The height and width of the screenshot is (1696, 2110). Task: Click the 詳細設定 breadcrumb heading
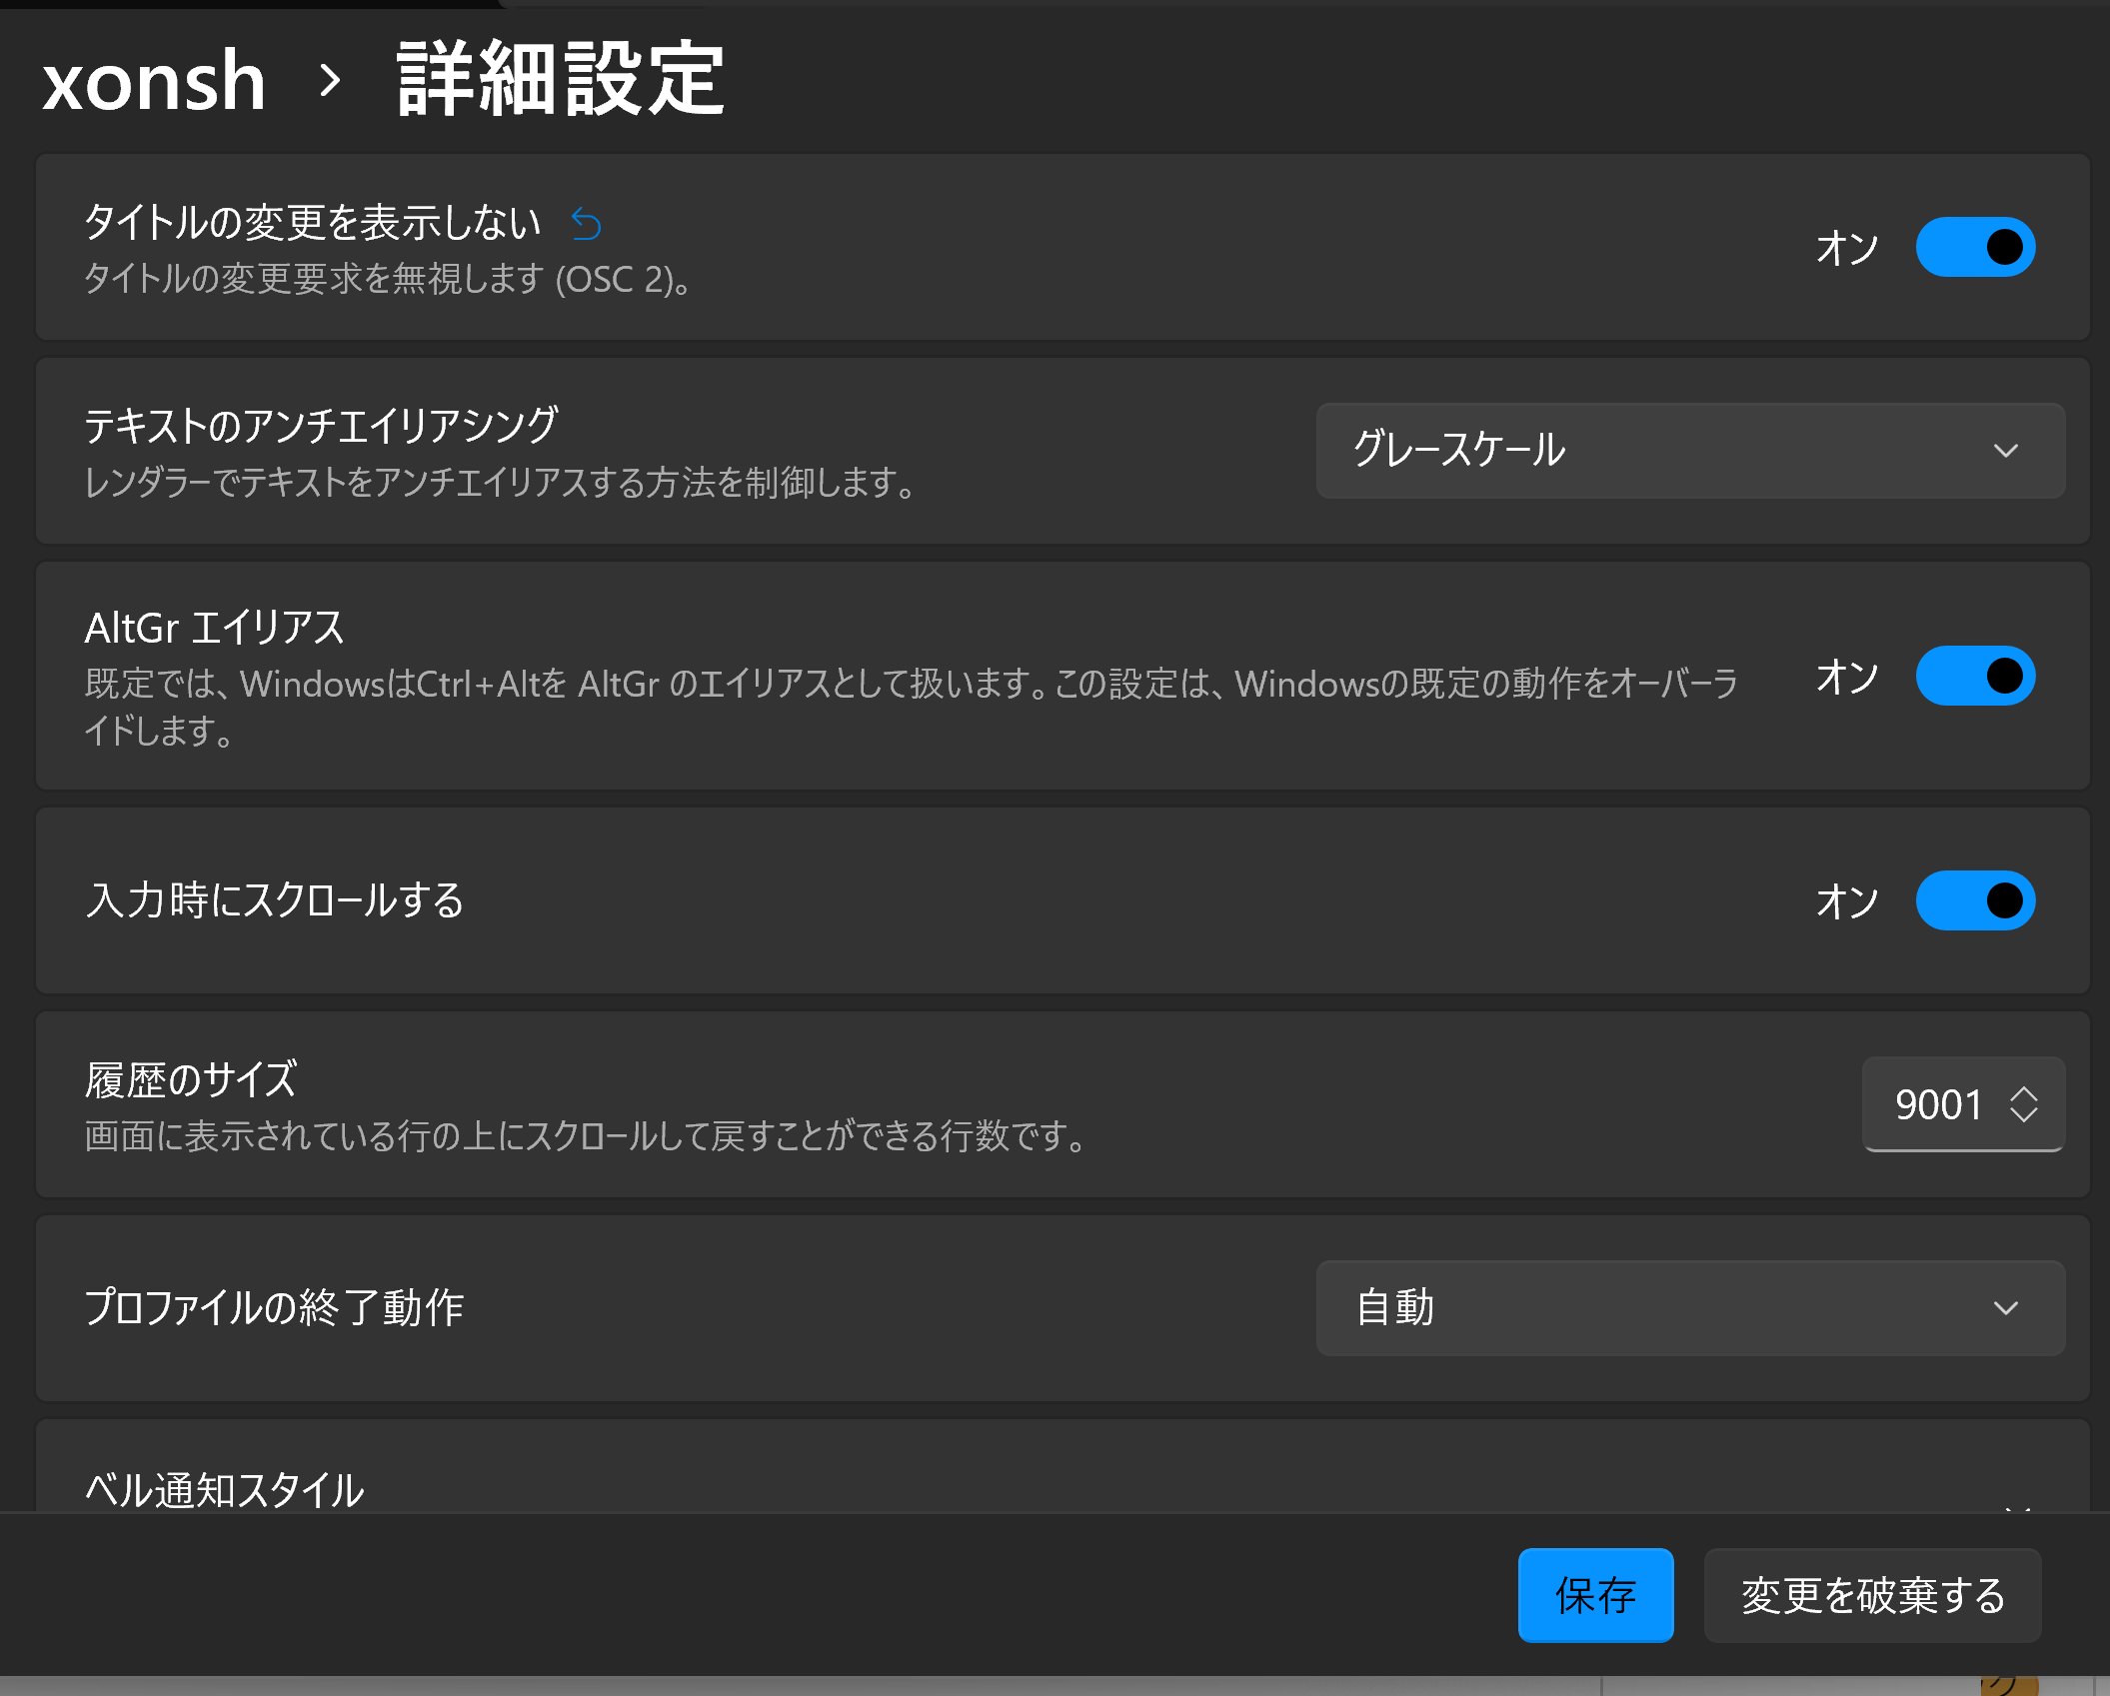point(560,80)
